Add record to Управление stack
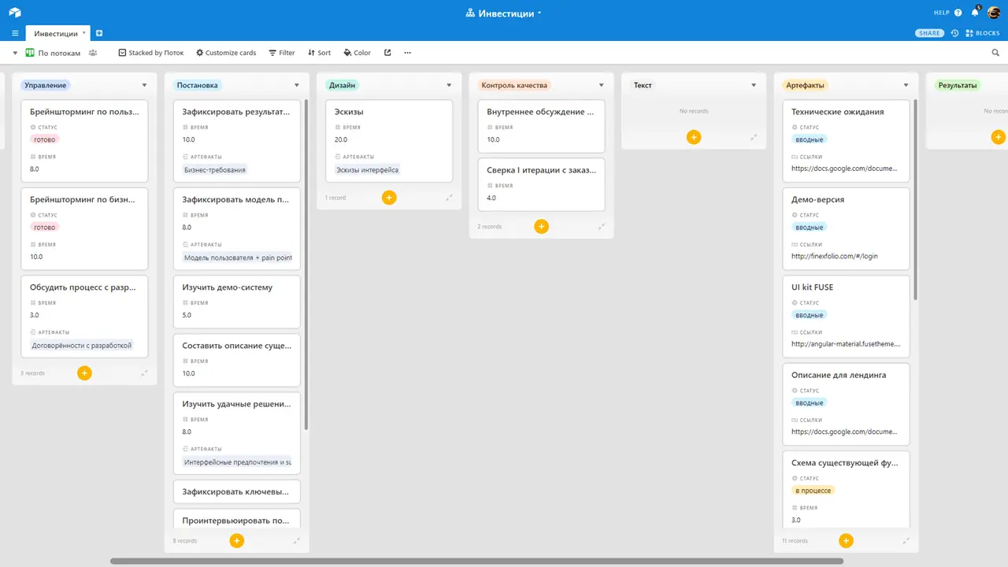This screenshot has width=1008, height=567. (84, 373)
